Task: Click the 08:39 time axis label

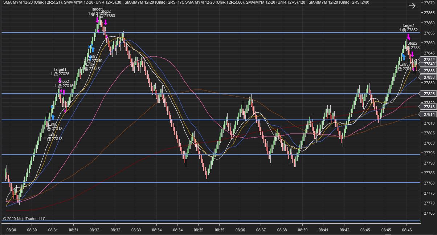Action: [x=303, y=230]
